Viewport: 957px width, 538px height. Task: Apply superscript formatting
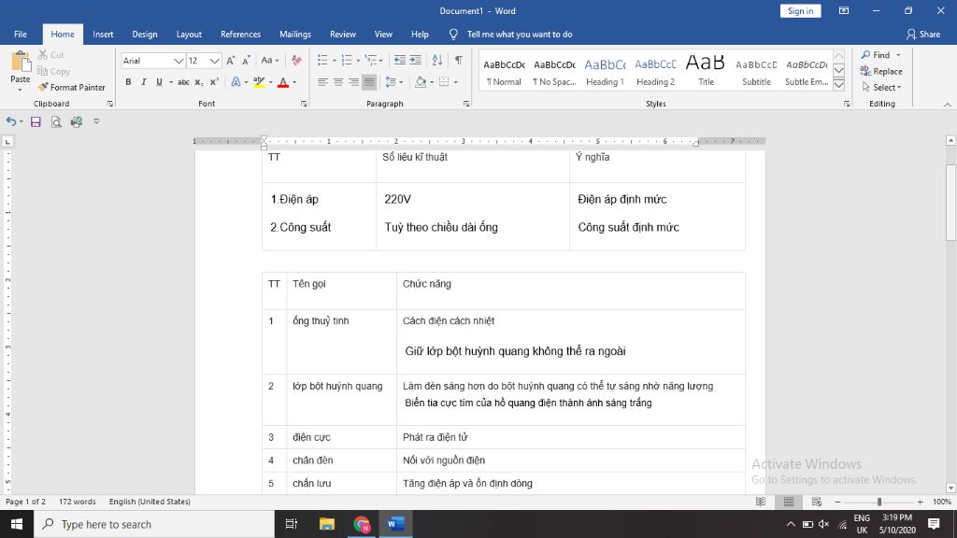pyautogui.click(x=214, y=82)
